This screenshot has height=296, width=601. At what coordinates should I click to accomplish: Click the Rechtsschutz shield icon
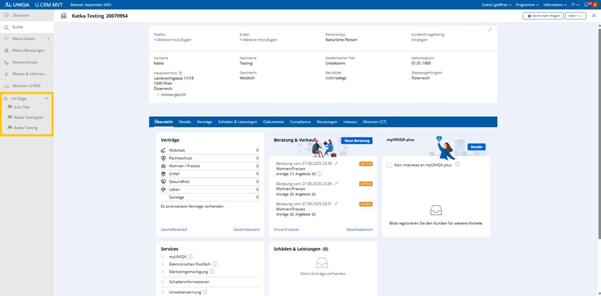click(163, 158)
